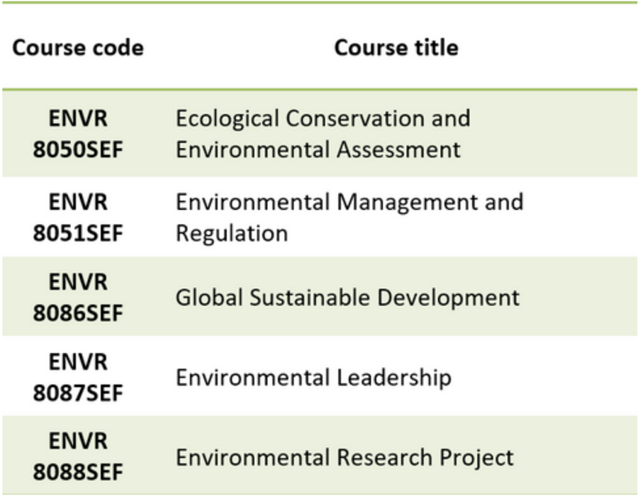The height and width of the screenshot is (496, 638).
Task: Click the Course title column header
Action: pyautogui.click(x=396, y=47)
